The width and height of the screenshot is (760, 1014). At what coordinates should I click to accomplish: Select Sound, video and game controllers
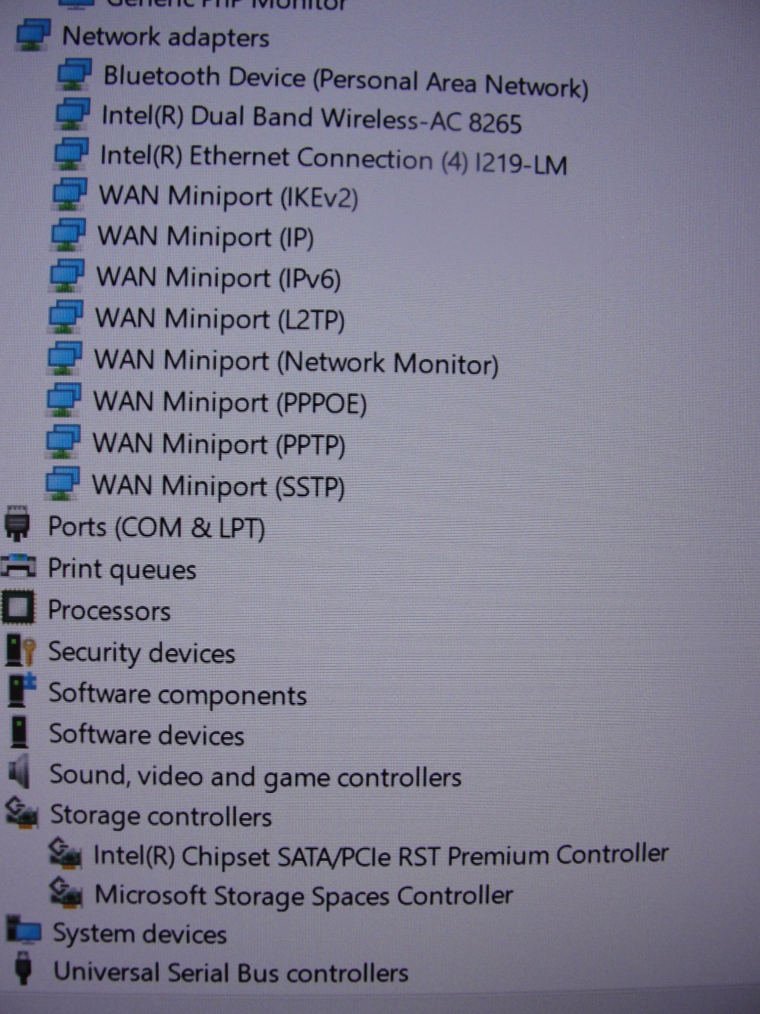coord(256,776)
